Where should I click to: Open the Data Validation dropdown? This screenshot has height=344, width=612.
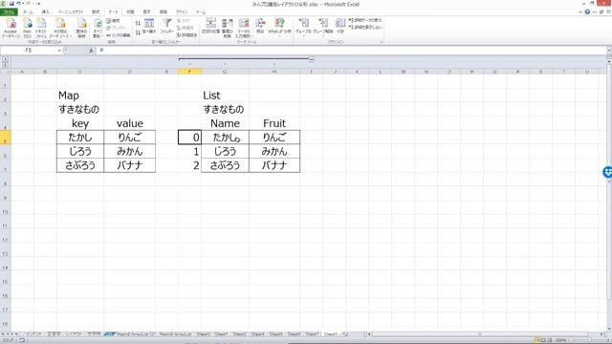coord(244,28)
